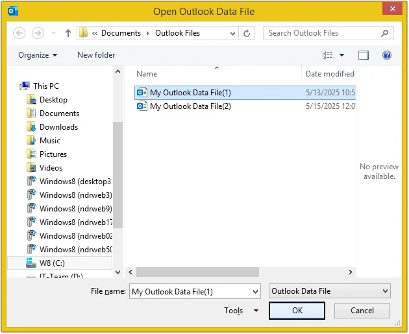Select Outlook Files in the address path
The width and height of the screenshot is (409, 334).
click(178, 33)
